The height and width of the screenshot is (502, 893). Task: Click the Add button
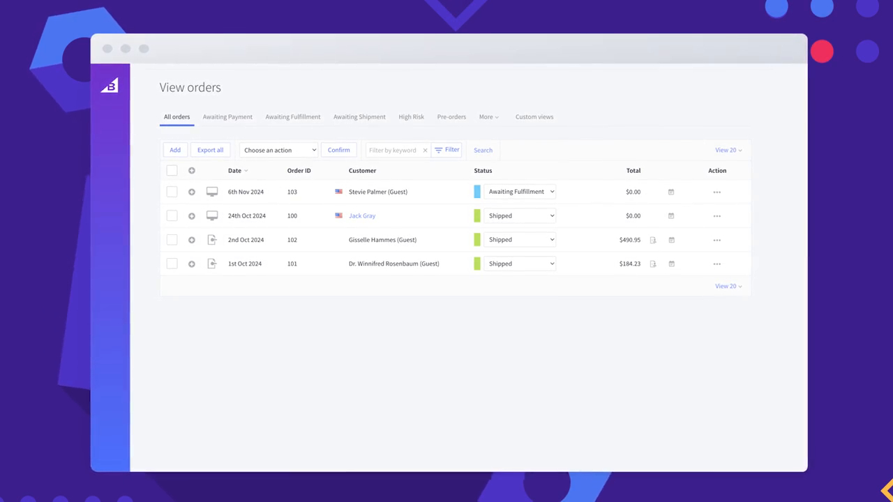pyautogui.click(x=175, y=150)
